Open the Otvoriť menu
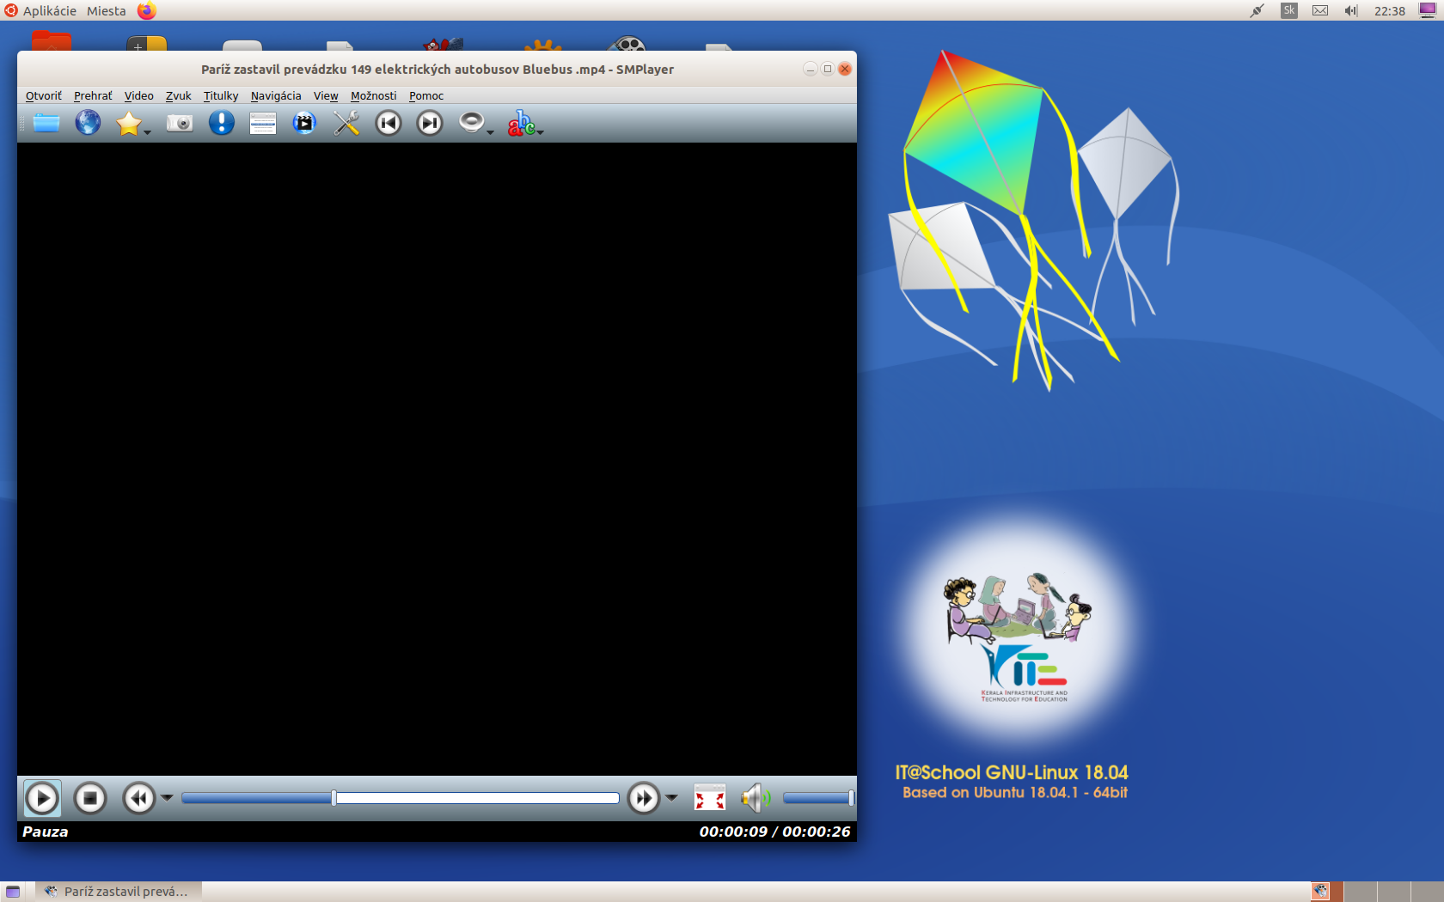This screenshot has width=1444, height=902. click(x=44, y=95)
